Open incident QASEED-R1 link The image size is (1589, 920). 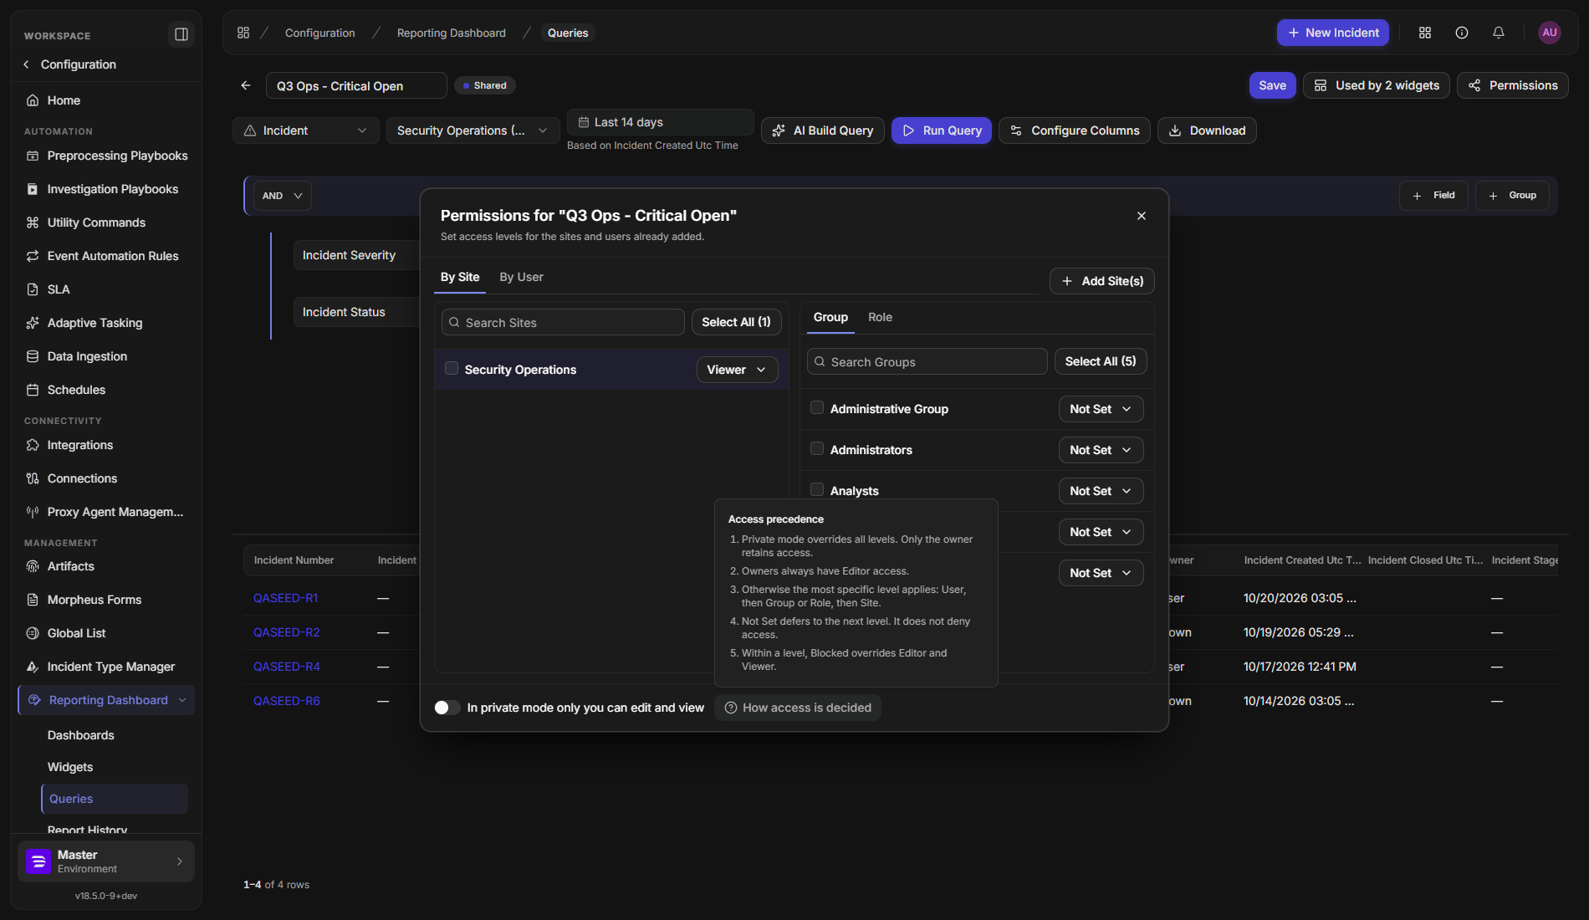[286, 598]
